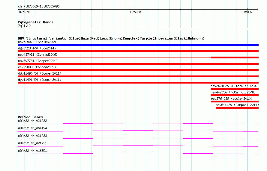Select the nsv607731 (Cooper2011) label
The image size is (267, 171).
(x=38, y=61)
